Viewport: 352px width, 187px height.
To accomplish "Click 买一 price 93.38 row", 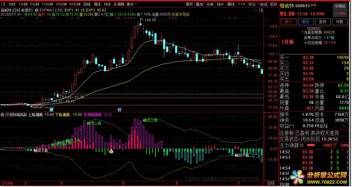I will click(314, 57).
